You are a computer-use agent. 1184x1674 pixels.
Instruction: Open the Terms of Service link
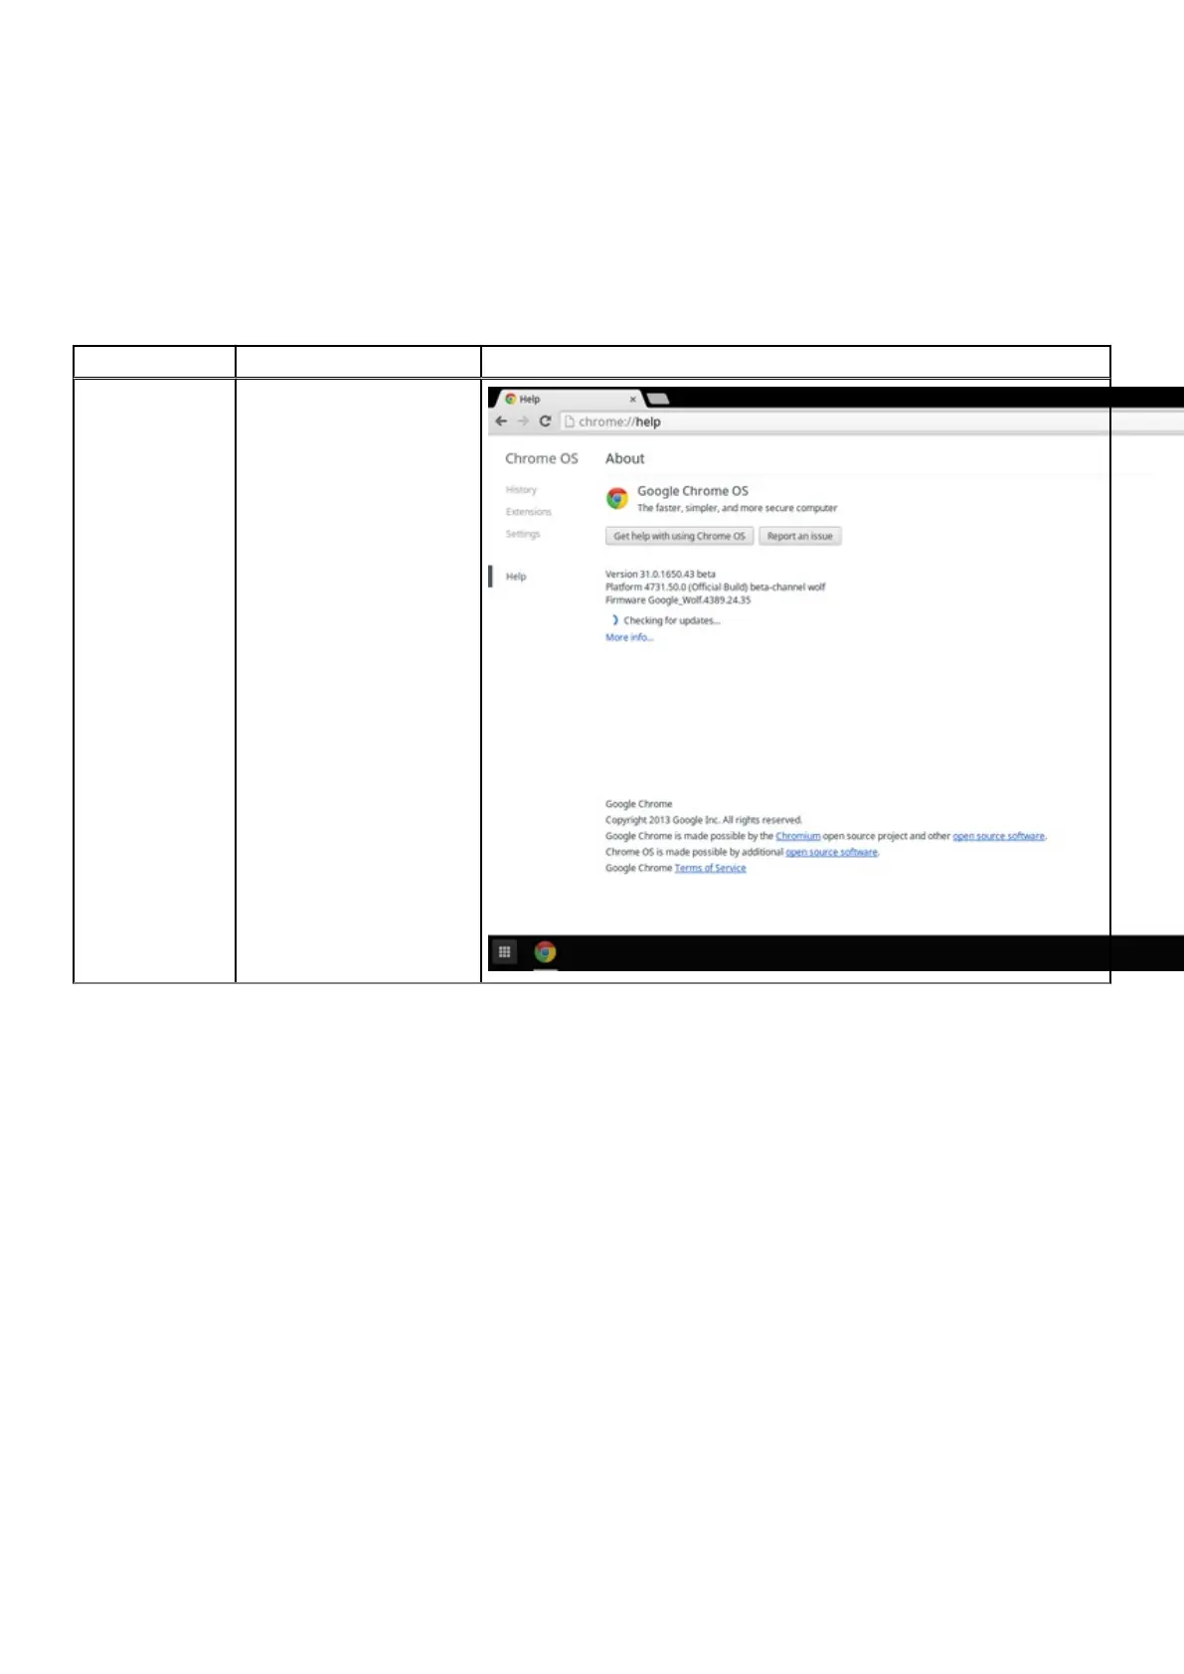pos(710,868)
